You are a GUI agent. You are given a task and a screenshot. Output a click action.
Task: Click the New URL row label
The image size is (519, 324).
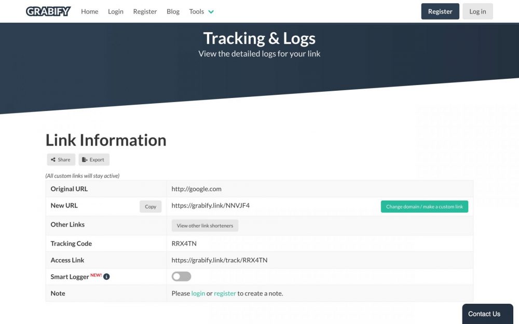64,205
